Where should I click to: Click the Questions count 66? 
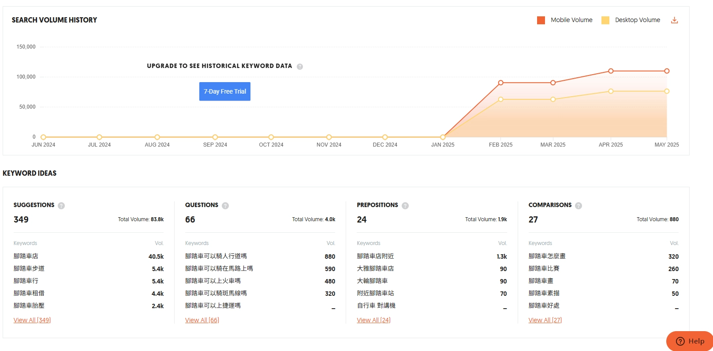coord(190,219)
